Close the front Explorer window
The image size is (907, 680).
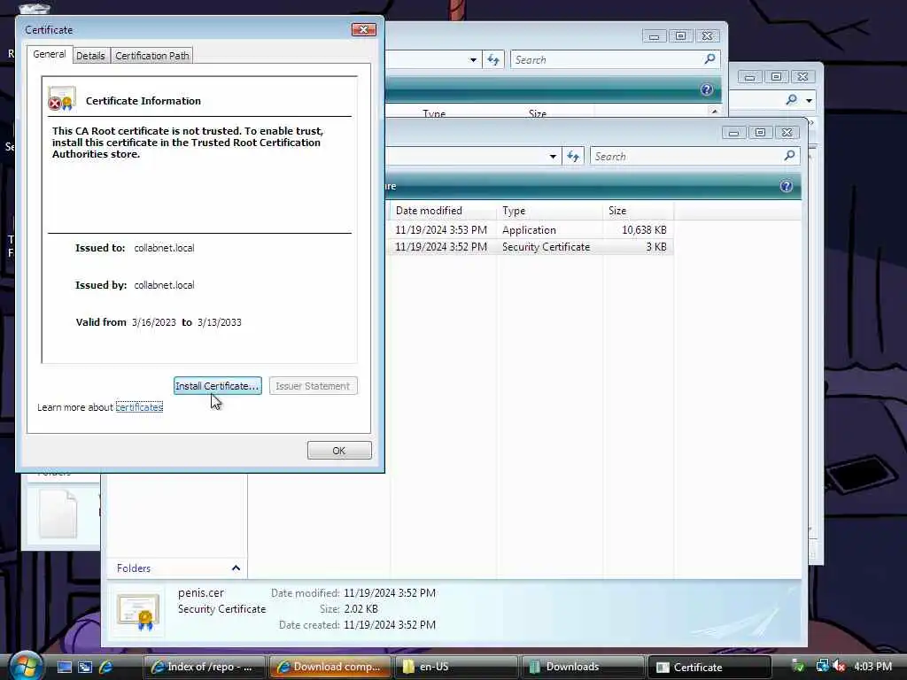787,133
